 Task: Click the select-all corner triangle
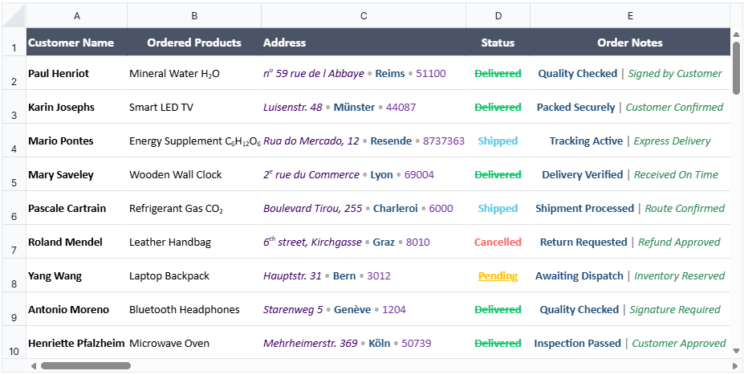coord(14,16)
